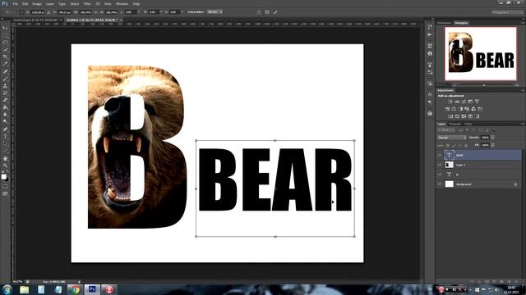Select the Rectangular Marquee tool
The height and width of the screenshot is (295, 526).
[x=5, y=35]
